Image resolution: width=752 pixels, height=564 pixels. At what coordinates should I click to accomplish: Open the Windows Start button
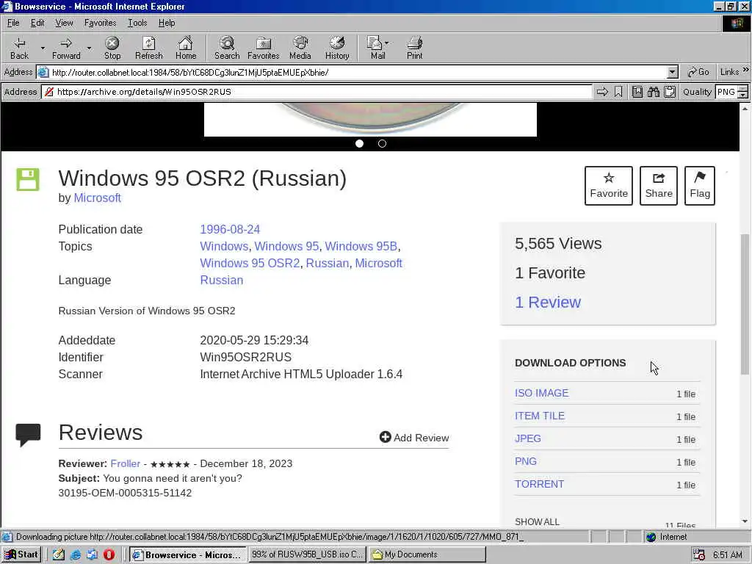point(21,554)
